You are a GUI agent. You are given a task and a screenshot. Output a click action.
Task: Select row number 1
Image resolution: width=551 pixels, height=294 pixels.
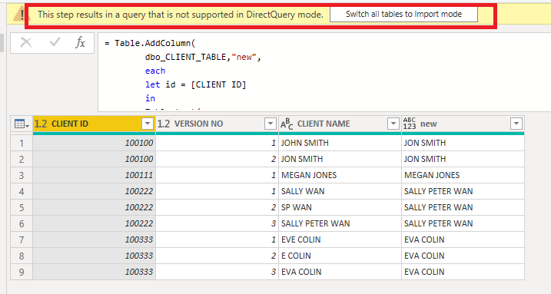click(x=22, y=143)
